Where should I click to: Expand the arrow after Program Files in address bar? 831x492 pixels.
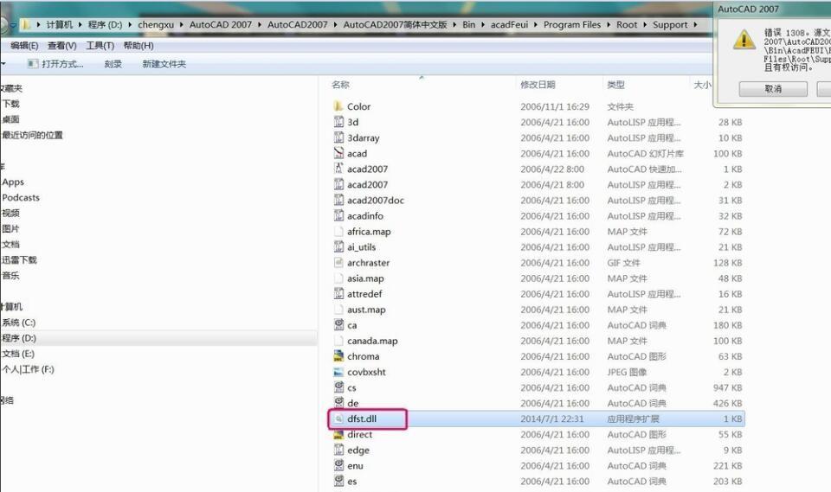[609, 24]
